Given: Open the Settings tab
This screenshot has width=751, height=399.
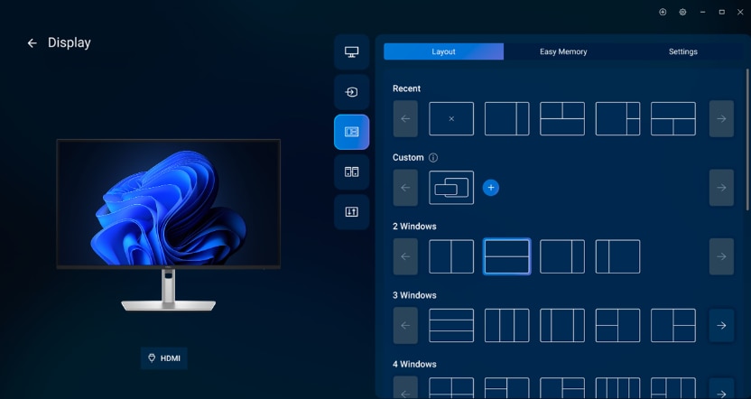Looking at the screenshot, I should (682, 51).
